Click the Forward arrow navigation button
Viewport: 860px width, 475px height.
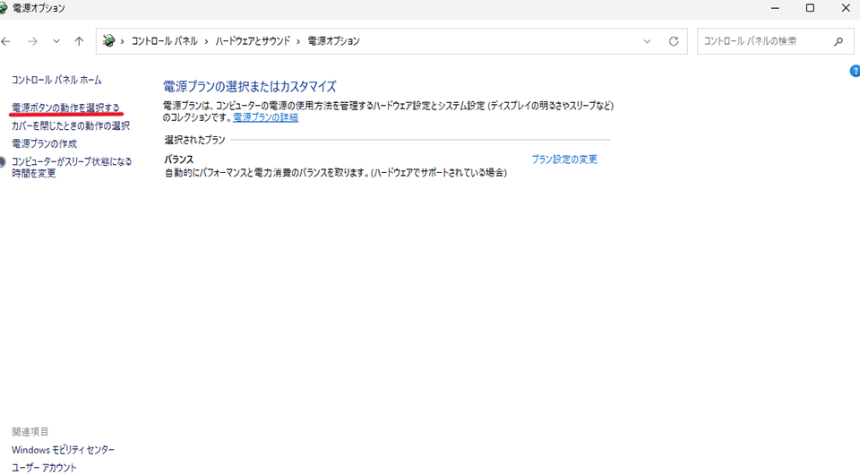pyautogui.click(x=33, y=41)
